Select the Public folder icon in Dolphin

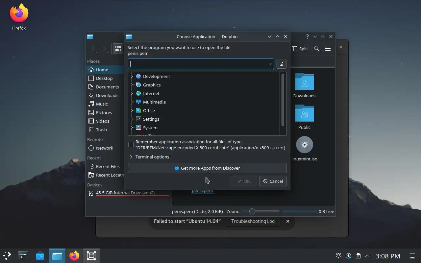point(304,113)
